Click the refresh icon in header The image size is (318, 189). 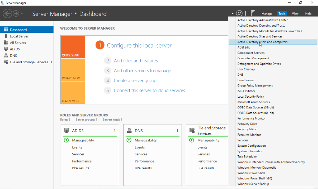[239, 13]
